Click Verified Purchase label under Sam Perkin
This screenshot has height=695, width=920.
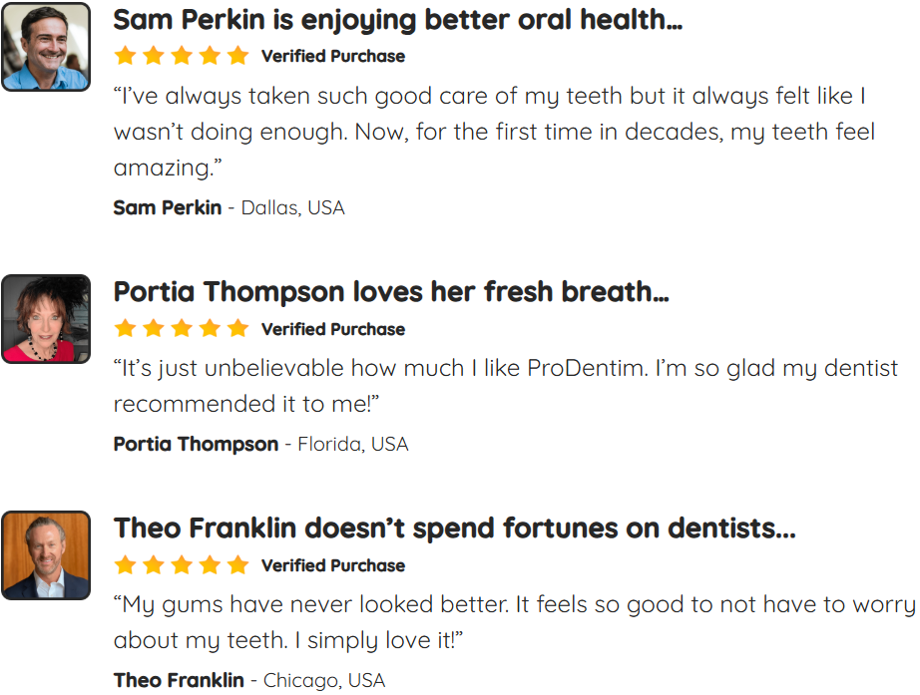[333, 56]
